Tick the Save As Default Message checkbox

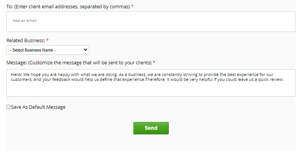8,107
